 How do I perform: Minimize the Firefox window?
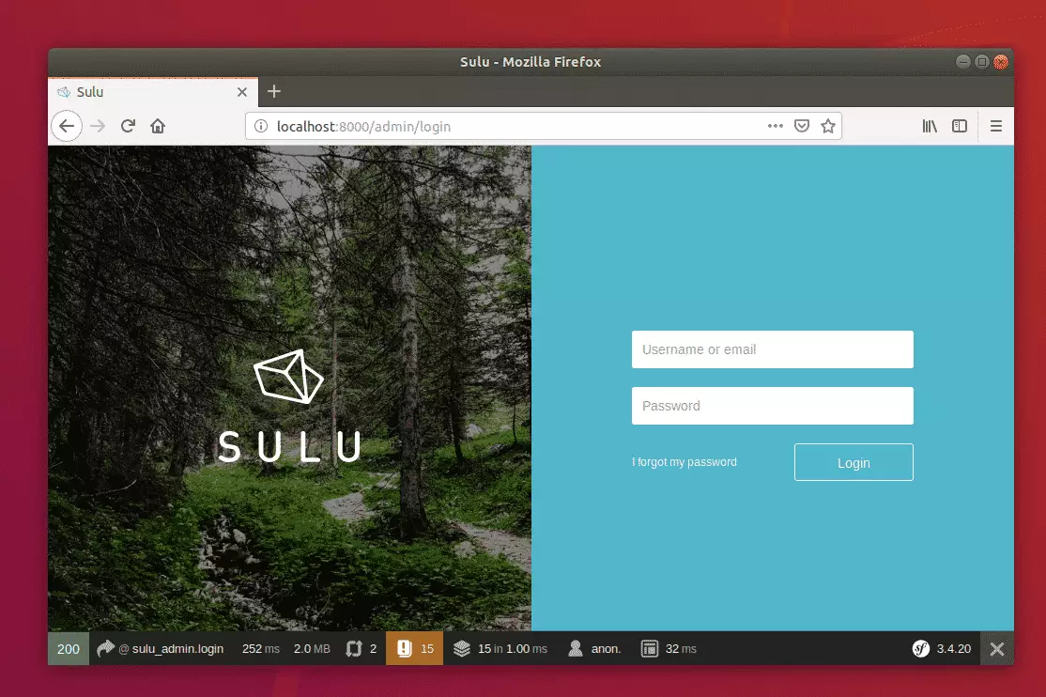[x=963, y=62]
